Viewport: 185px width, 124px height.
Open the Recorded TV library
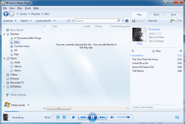(x=17, y=82)
